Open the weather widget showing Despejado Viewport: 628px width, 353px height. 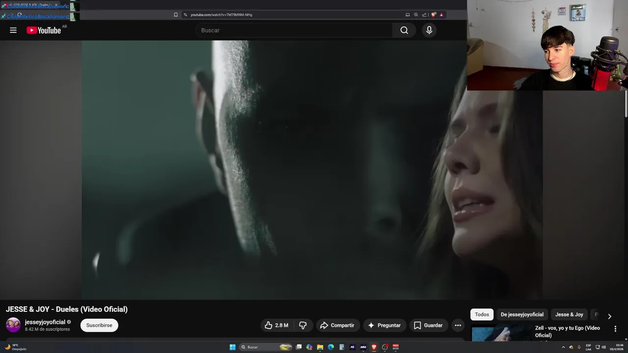click(16, 347)
